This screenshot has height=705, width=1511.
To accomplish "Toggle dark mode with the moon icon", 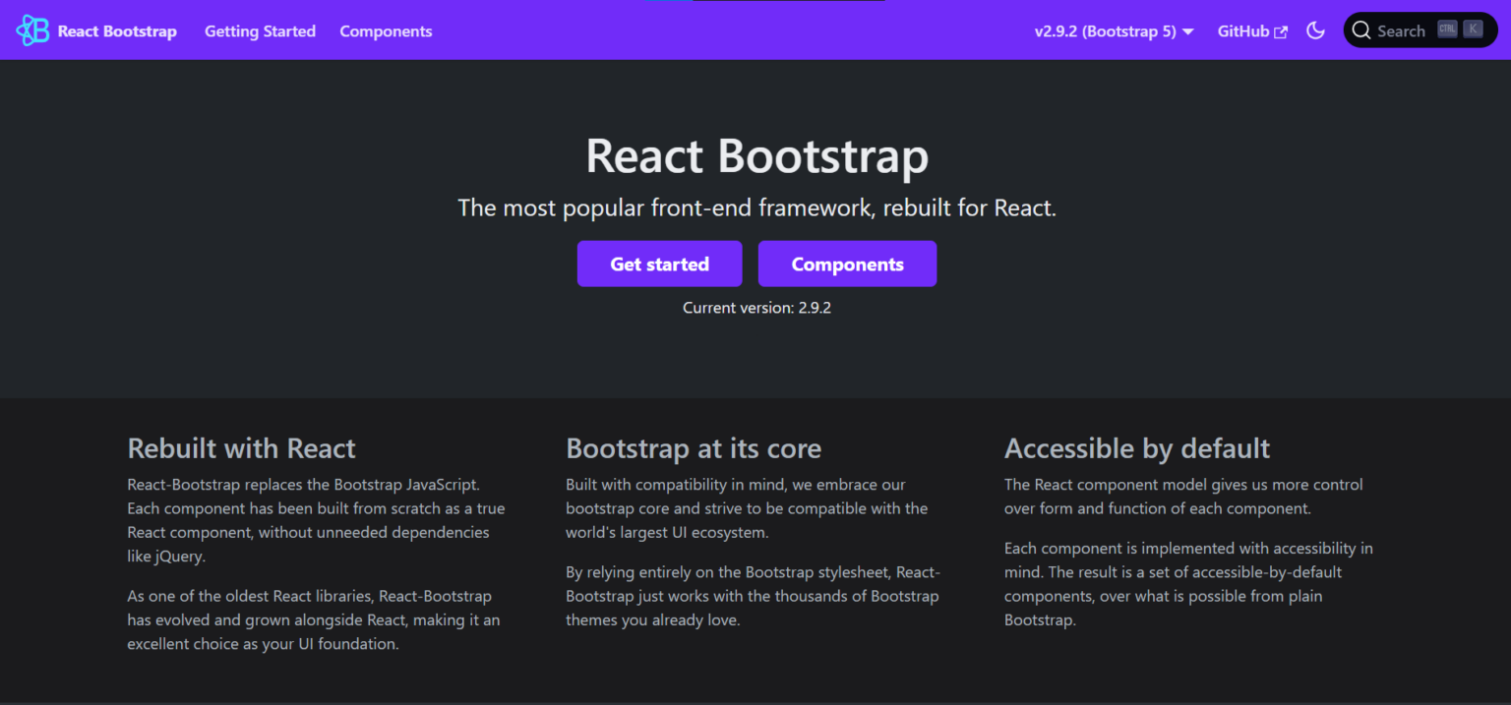I will coord(1315,30).
